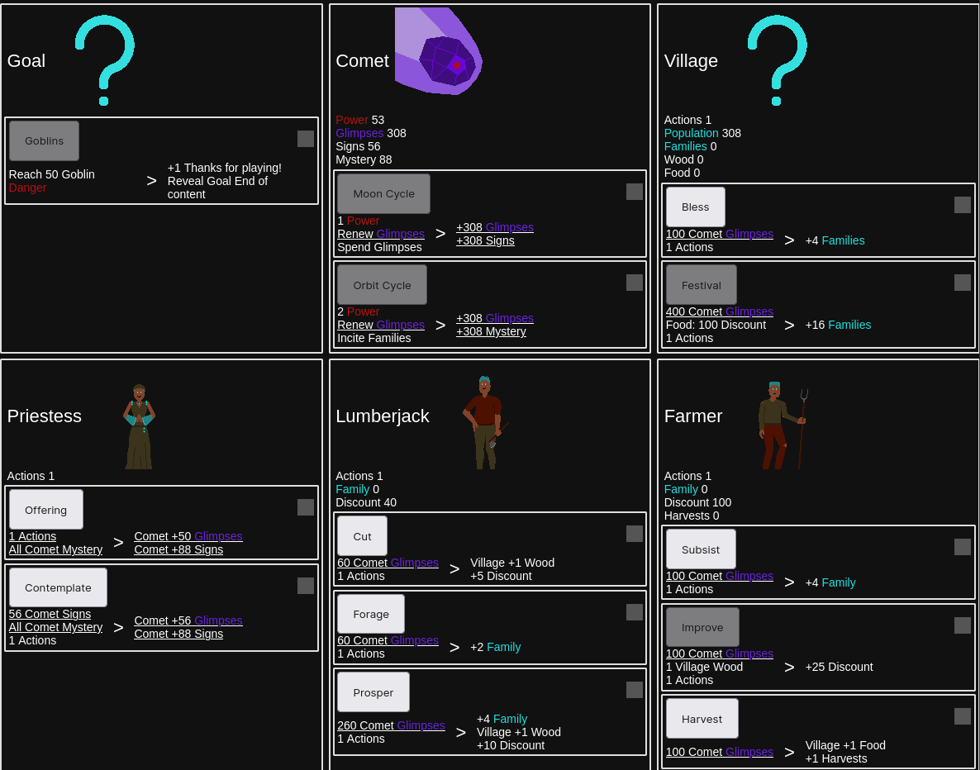This screenshot has width=980, height=770.
Task: Click the Forage button
Action: pos(371,614)
